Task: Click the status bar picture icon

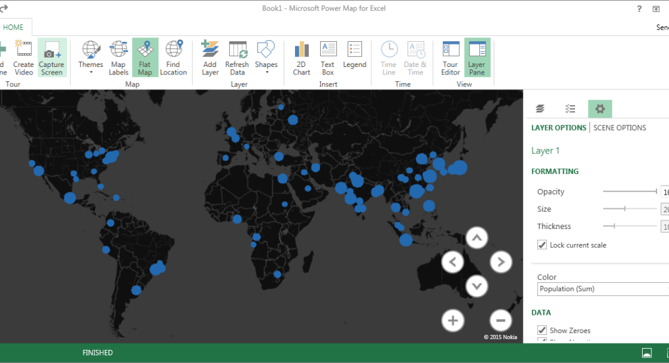Action: click(x=647, y=353)
